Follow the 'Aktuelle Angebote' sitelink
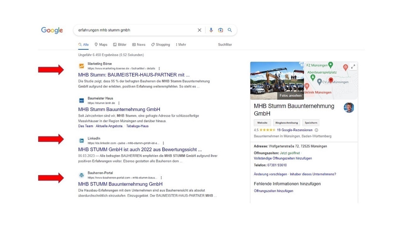This screenshot has height=227, width=403. point(109,126)
